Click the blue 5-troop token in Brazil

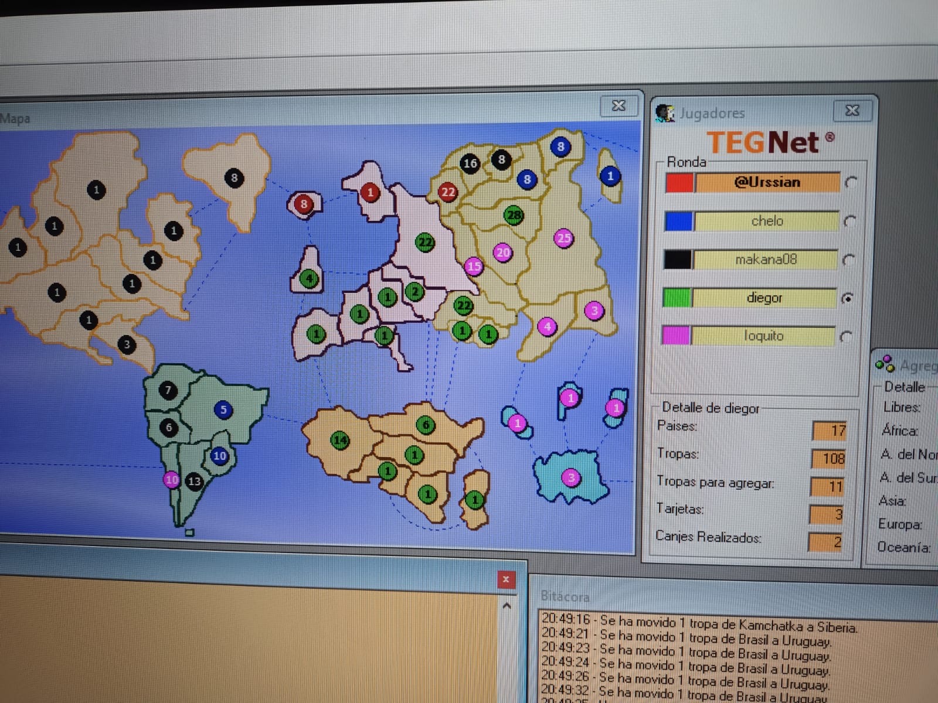click(x=223, y=409)
